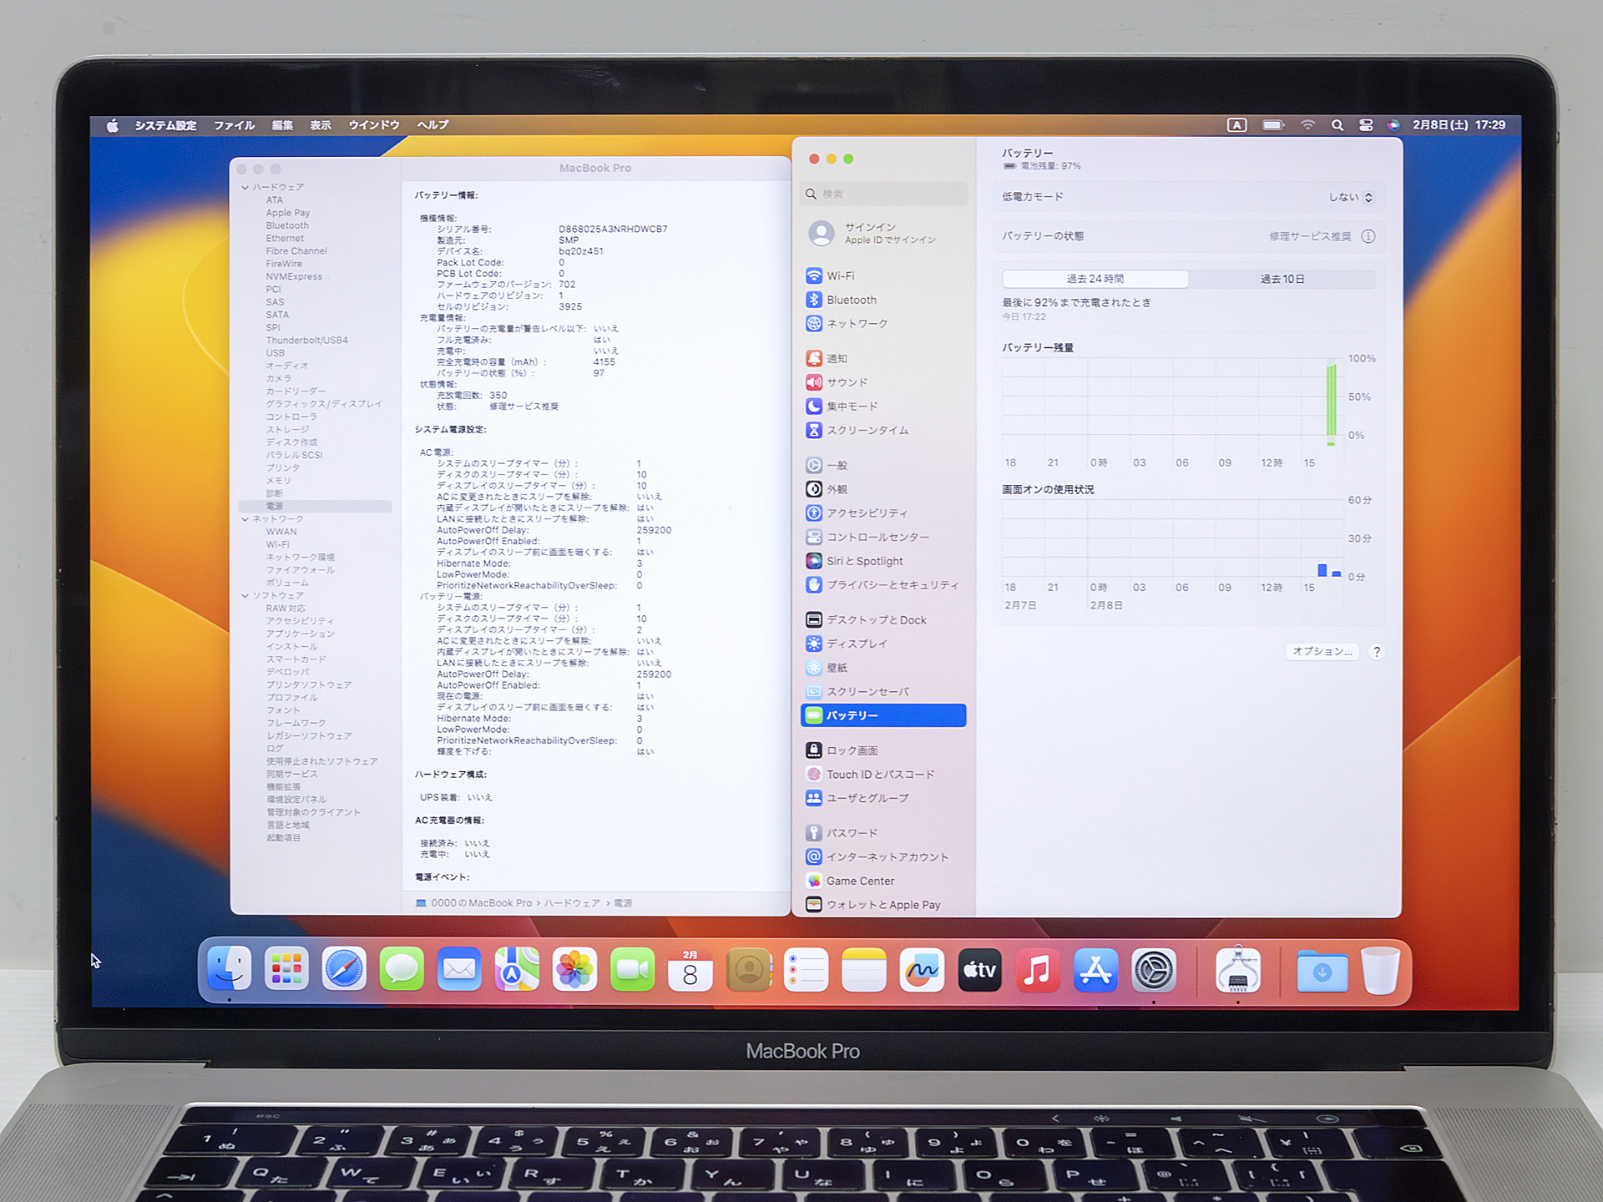The image size is (1603, 1202).
Task: Collapse ネットワーク section in System Information
Action: click(245, 519)
